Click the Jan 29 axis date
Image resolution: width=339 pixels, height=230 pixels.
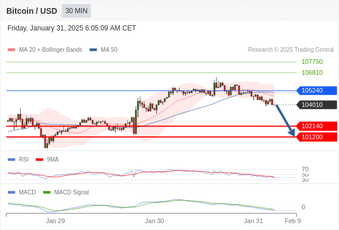point(55,221)
